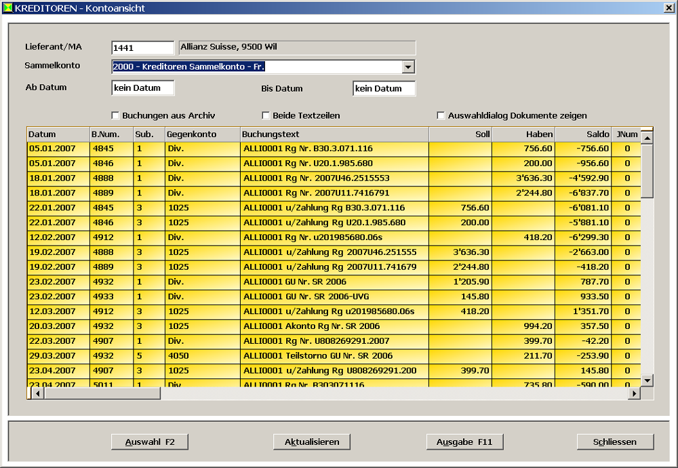This screenshot has width=678, height=468.
Task: Click the Sammelkonto combo box field
Action: (256, 66)
